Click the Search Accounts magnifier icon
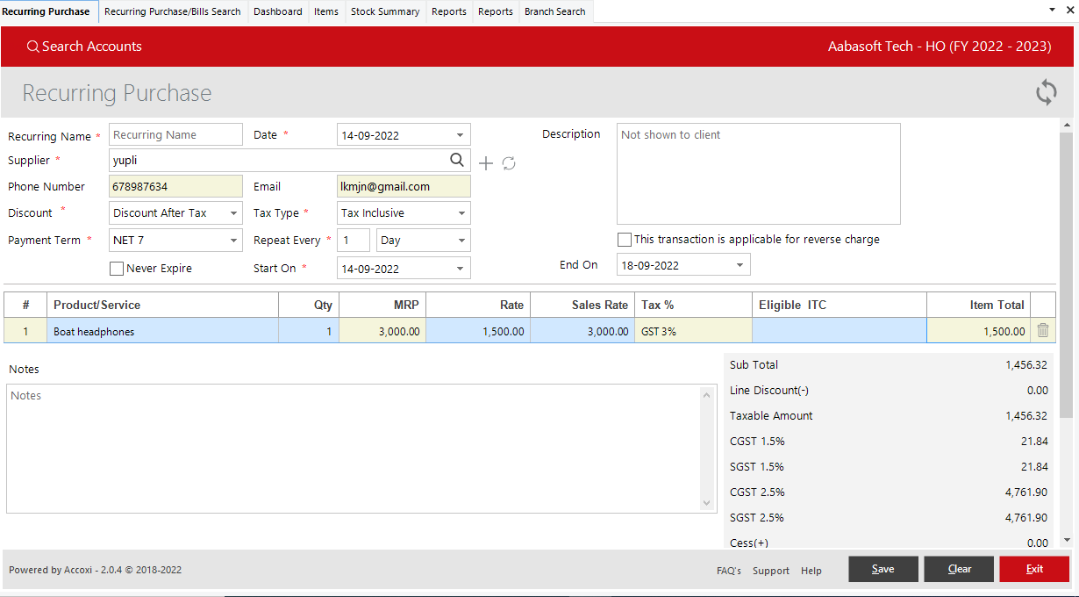The width and height of the screenshot is (1079, 597). click(33, 47)
